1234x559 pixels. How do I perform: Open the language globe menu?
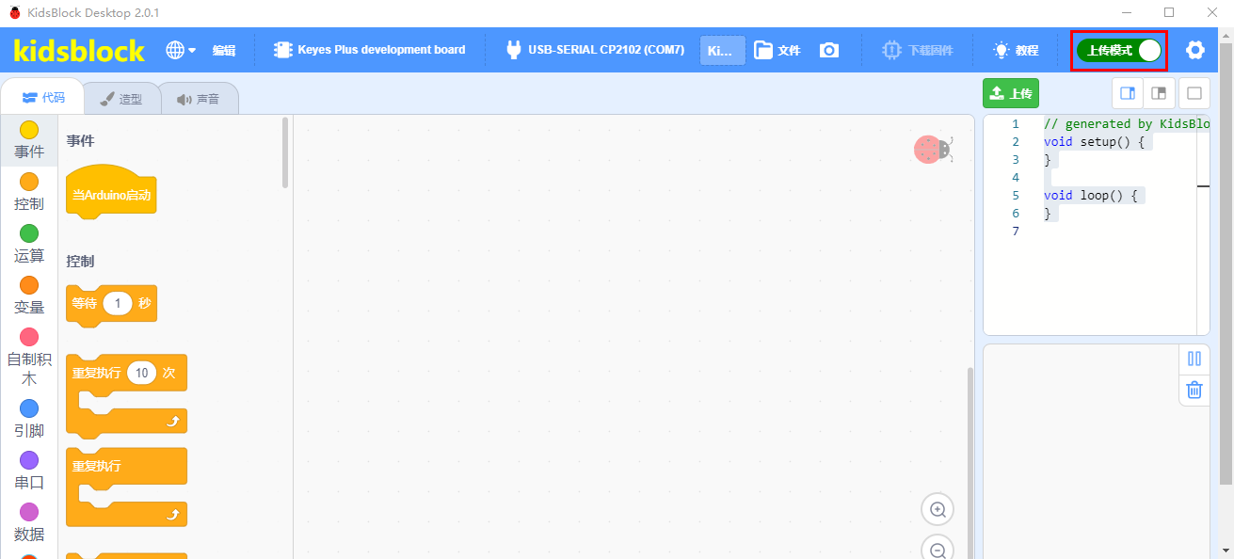click(181, 50)
